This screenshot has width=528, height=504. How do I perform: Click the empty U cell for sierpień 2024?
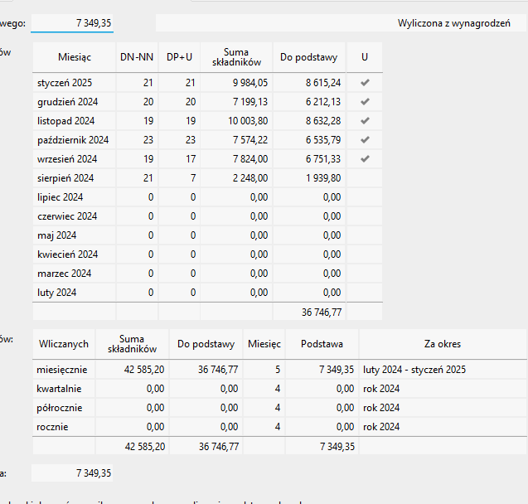365,178
